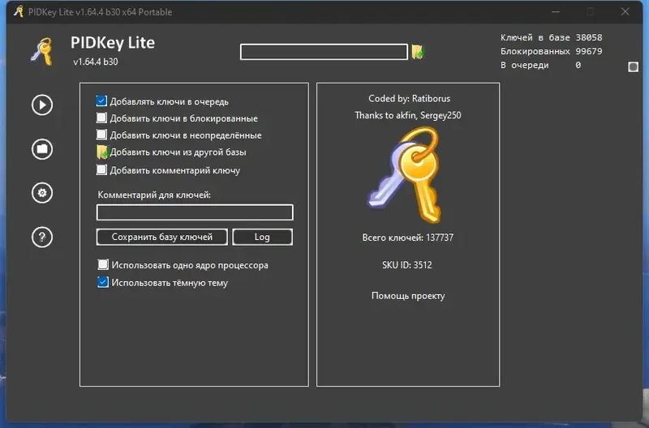This screenshot has width=649, height=428.
Task: Click small square button under the close button
Action: click(633, 66)
